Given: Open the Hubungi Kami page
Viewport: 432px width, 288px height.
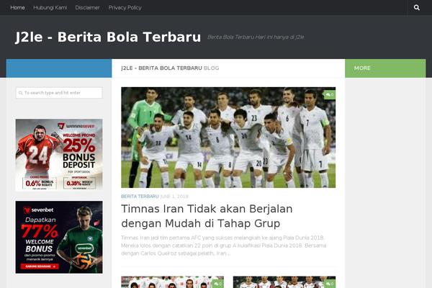Looking at the screenshot, I should click(50, 8).
